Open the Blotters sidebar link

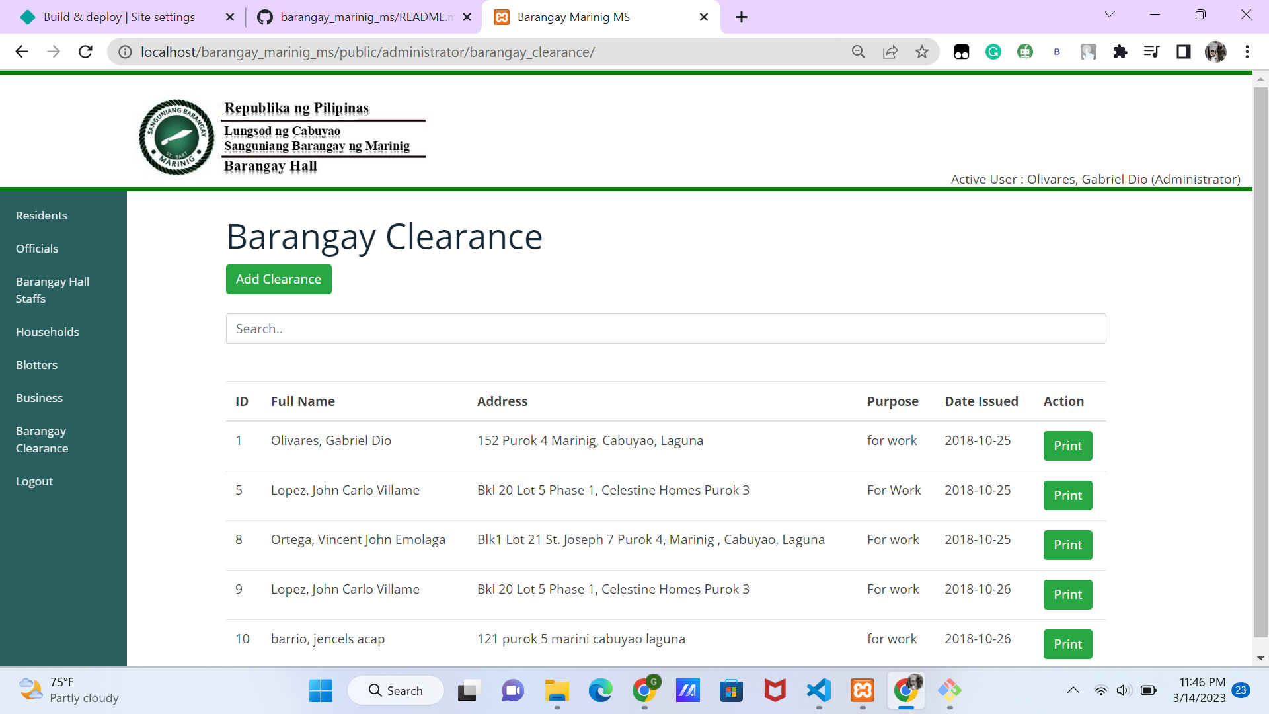click(36, 364)
